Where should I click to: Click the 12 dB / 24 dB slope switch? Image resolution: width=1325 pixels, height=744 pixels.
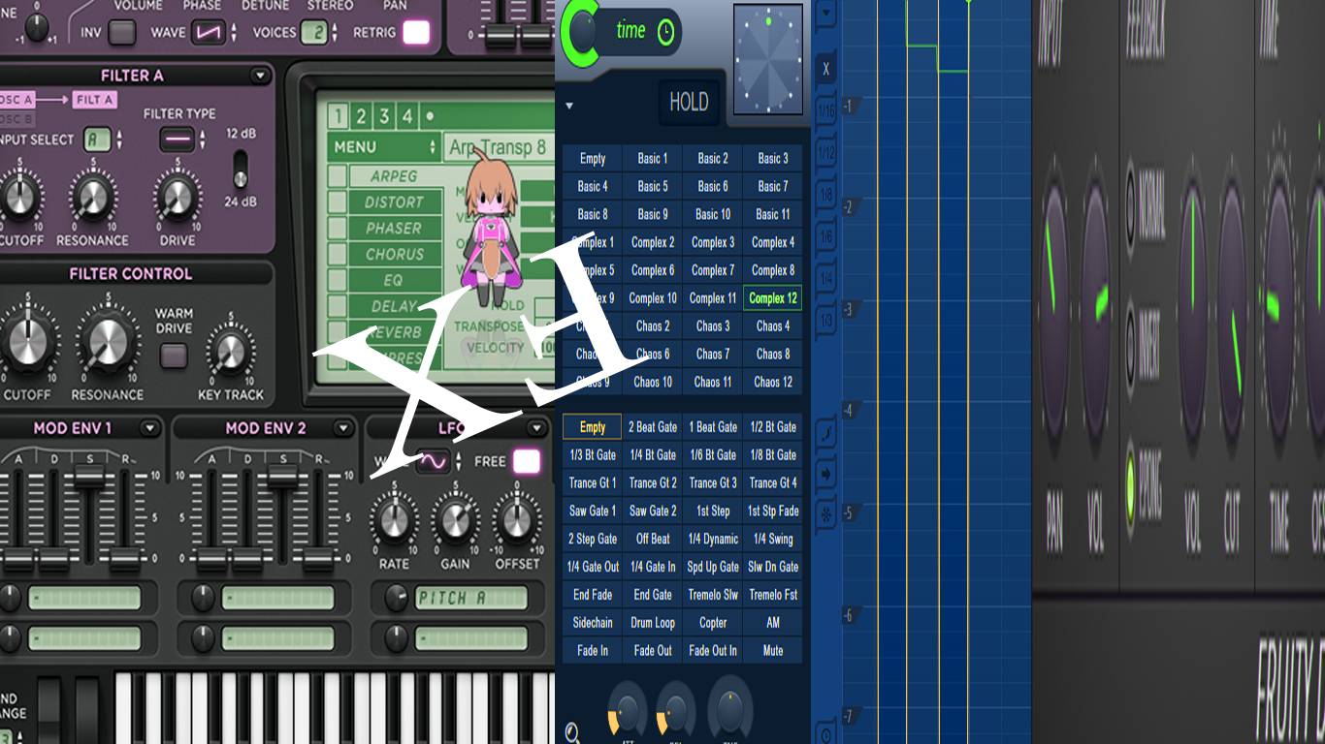coord(241,168)
